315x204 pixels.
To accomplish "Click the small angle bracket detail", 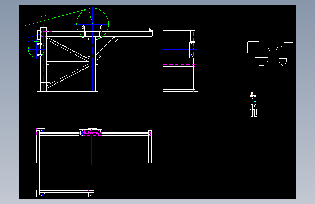I will (x=253, y=97).
